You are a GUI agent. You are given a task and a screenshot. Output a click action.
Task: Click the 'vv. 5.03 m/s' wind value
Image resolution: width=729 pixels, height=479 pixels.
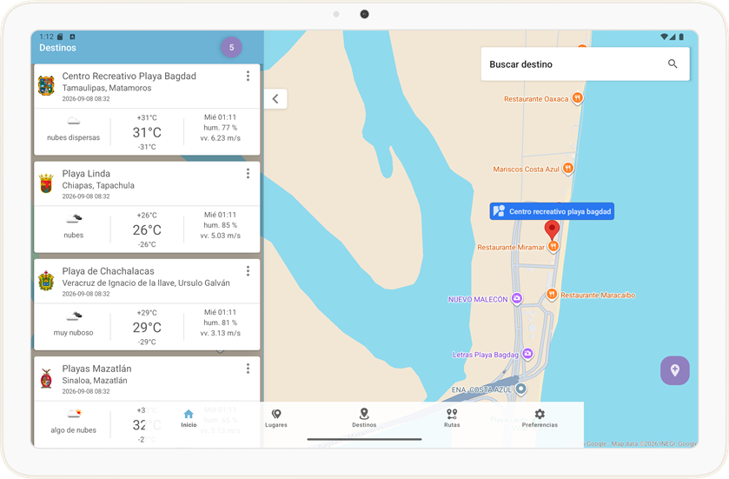point(221,236)
